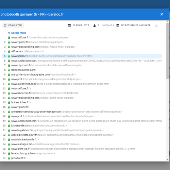This screenshot has height=170, width=170.
Task: Open the www.leboncoin.fr ad result
Action: pos(45,93)
